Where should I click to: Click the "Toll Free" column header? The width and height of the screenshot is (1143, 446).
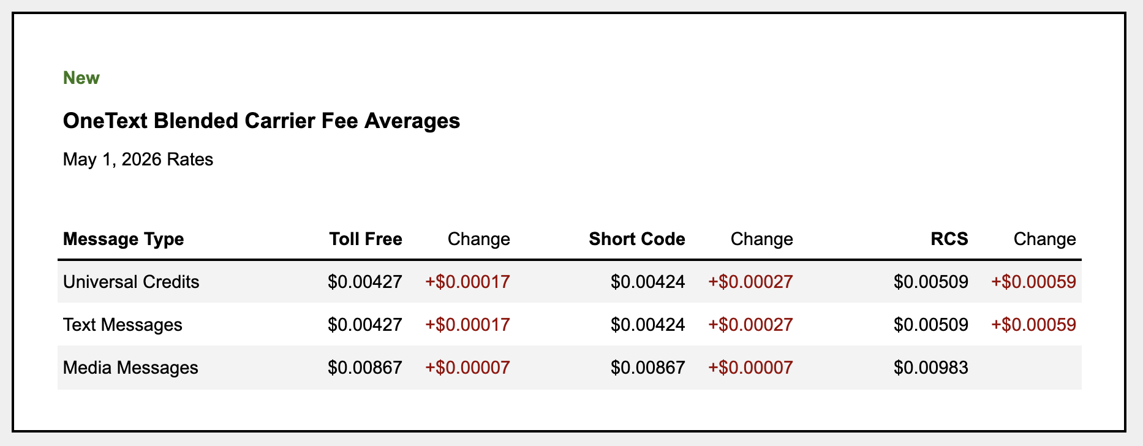click(366, 238)
